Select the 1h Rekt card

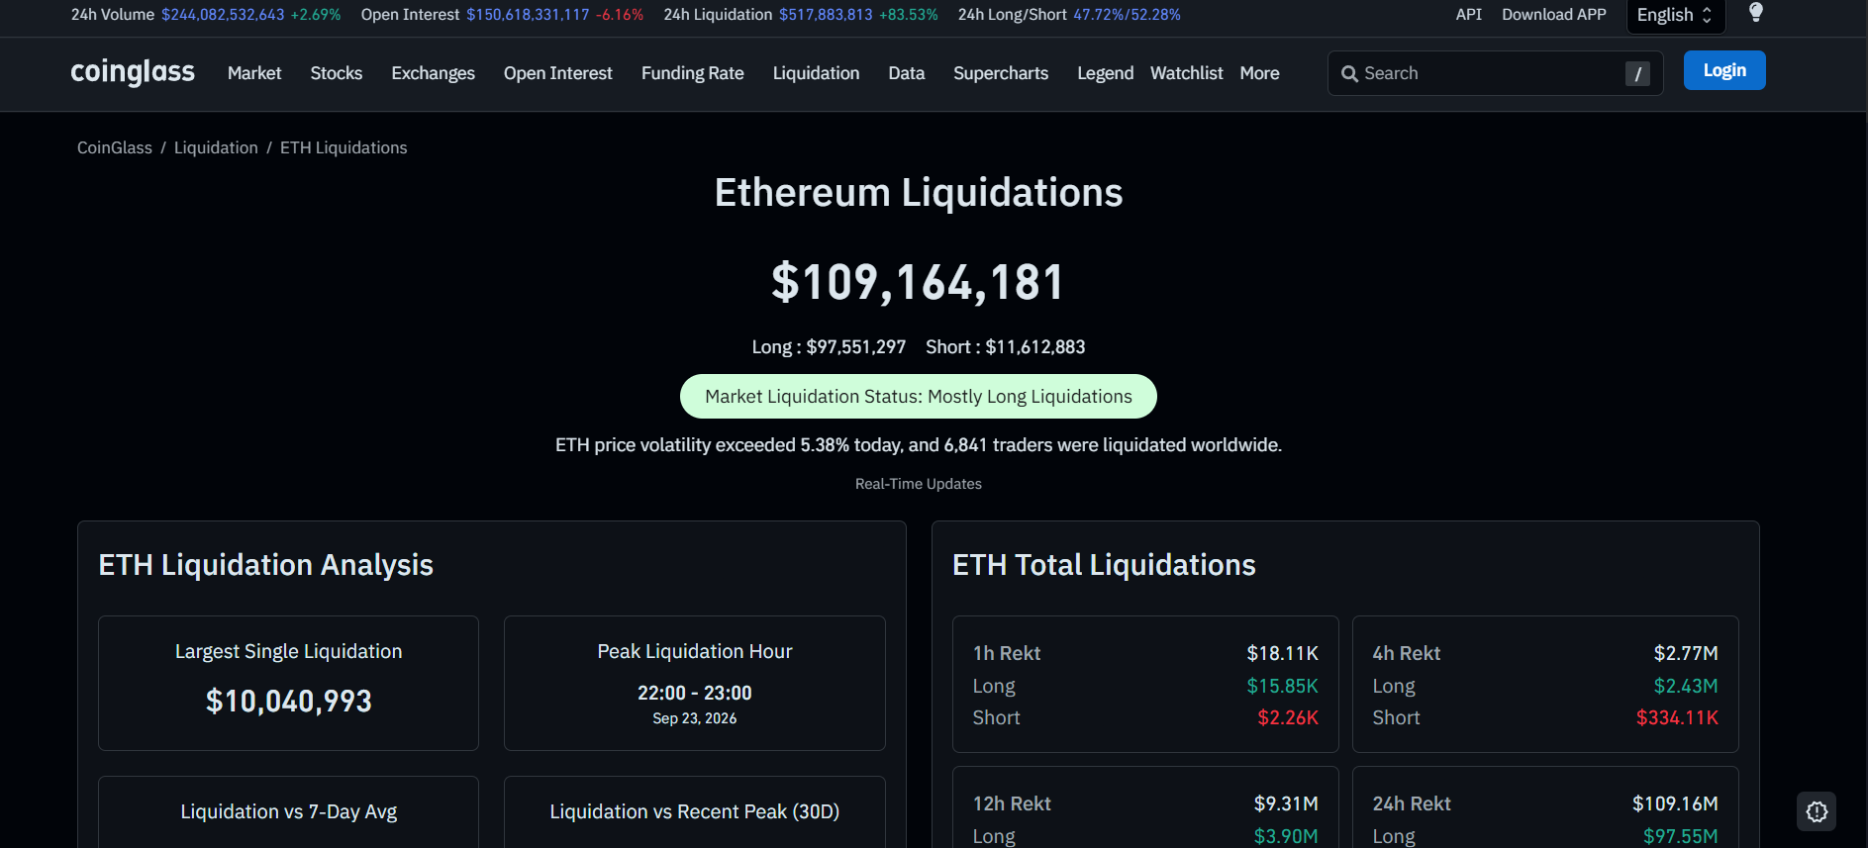[1145, 685]
